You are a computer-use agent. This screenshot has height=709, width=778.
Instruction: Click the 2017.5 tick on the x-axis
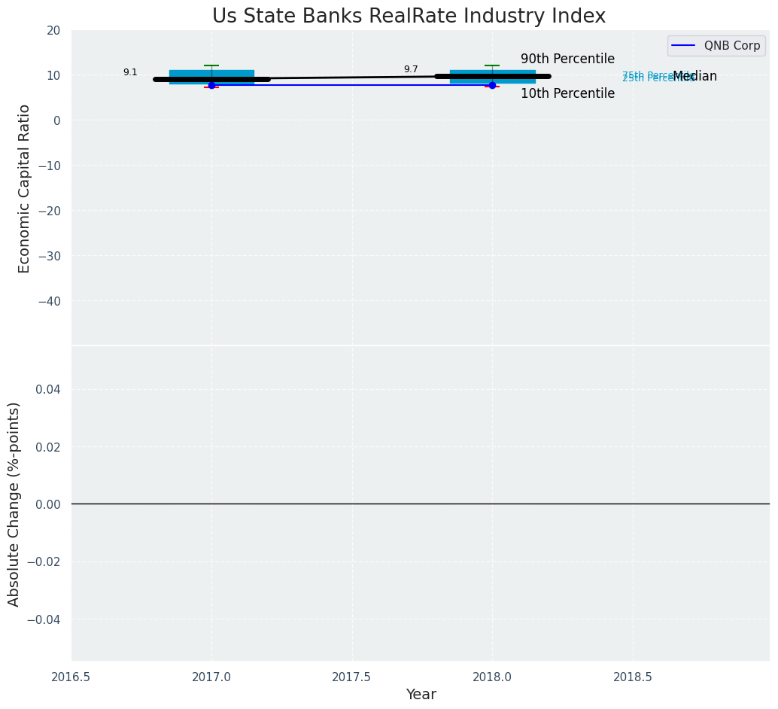(x=351, y=677)
